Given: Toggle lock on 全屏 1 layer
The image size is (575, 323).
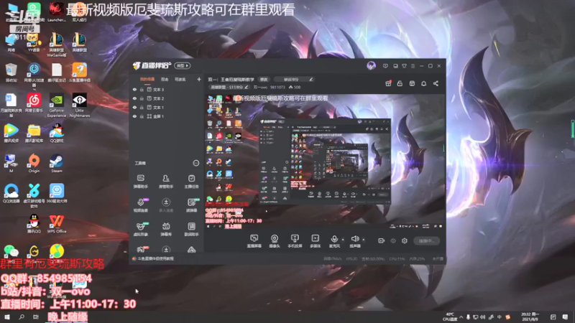Looking at the screenshot, I should 142,116.
